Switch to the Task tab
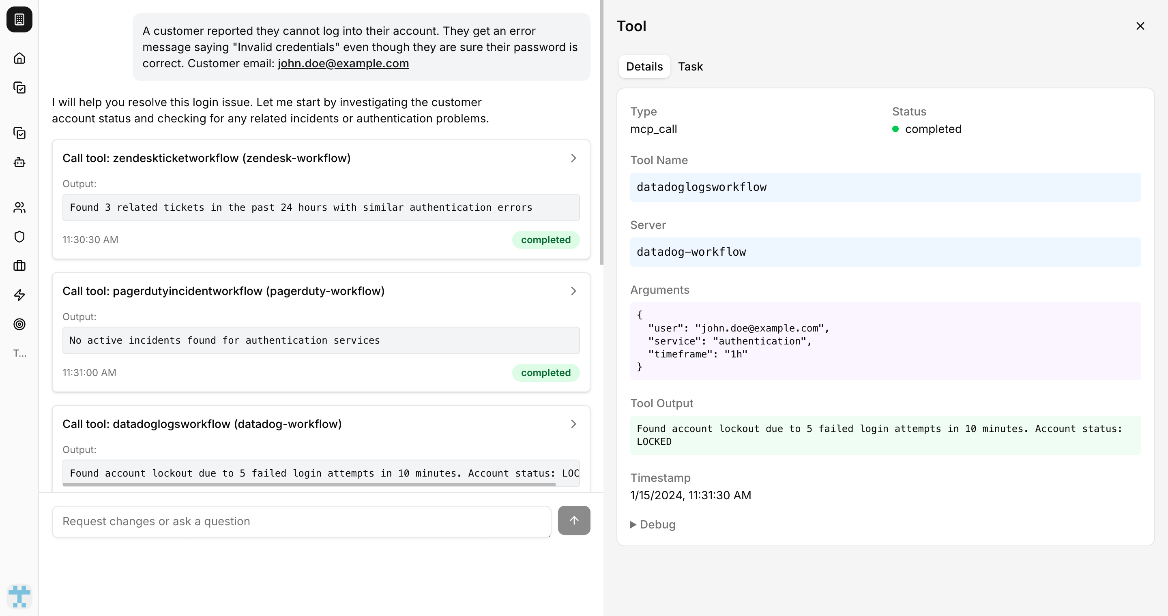 690,66
